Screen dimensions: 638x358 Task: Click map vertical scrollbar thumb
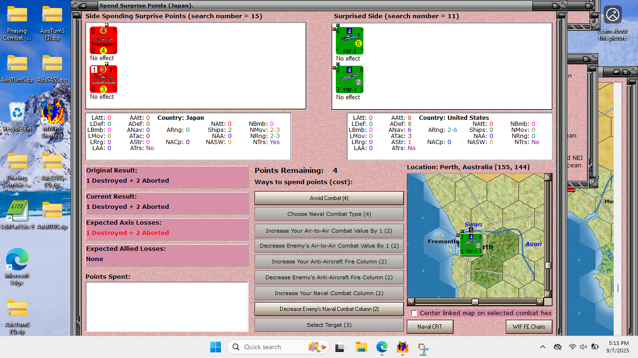[548, 265]
